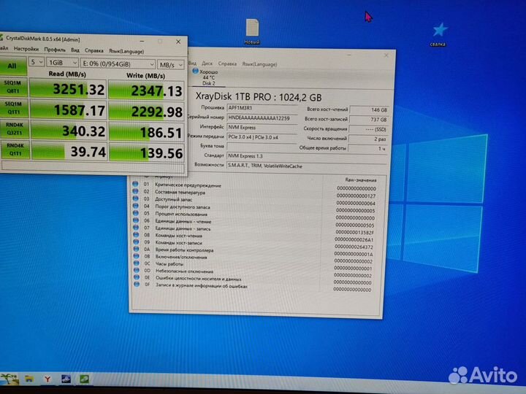Click status circle of 05 Процент использования
This screenshot has width=526, height=394.
(136, 213)
